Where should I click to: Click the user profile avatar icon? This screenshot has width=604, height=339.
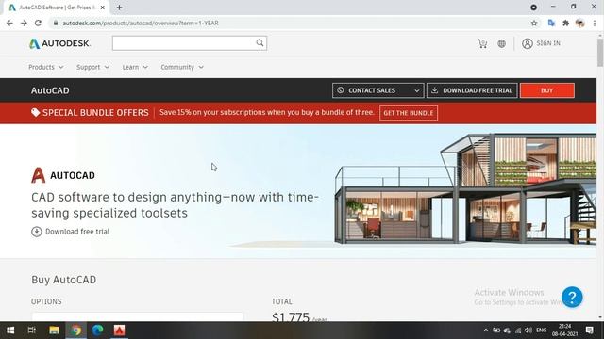[528, 43]
